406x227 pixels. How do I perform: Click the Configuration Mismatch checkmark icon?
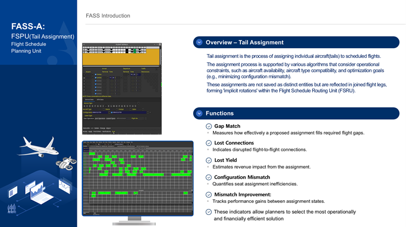click(208, 177)
